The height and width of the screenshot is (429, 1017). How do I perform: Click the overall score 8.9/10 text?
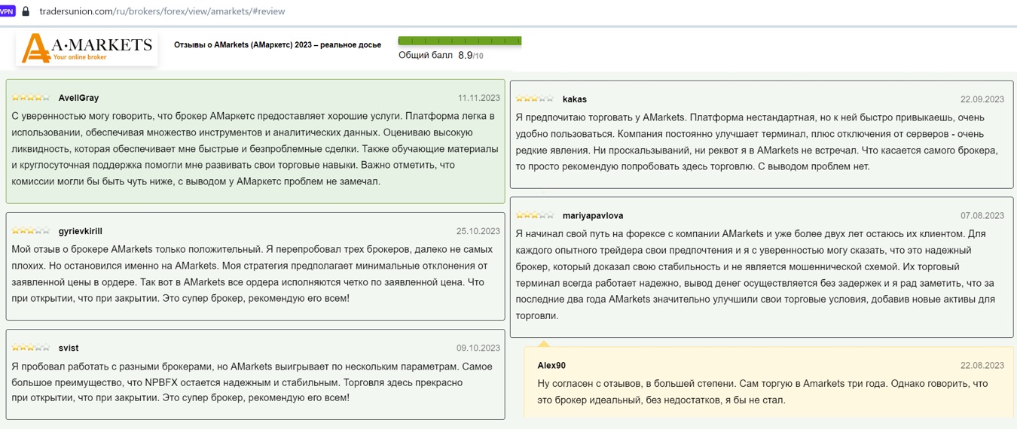click(441, 56)
